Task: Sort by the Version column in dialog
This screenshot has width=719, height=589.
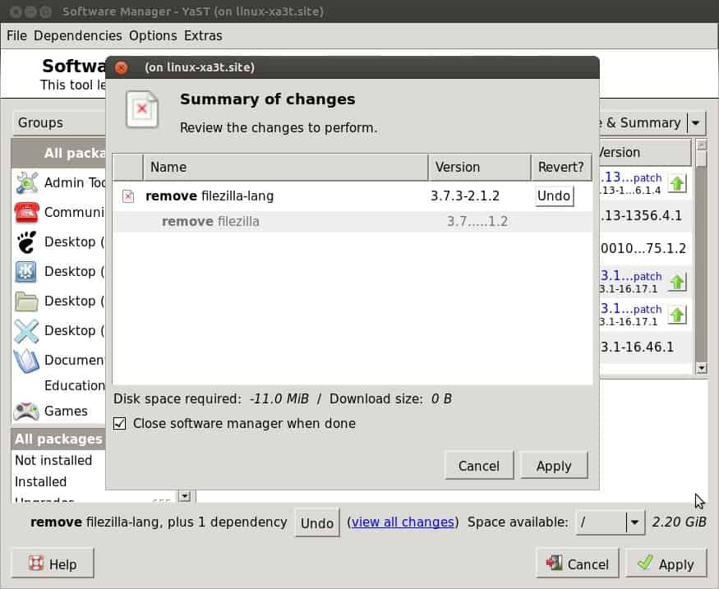Action: 479,168
